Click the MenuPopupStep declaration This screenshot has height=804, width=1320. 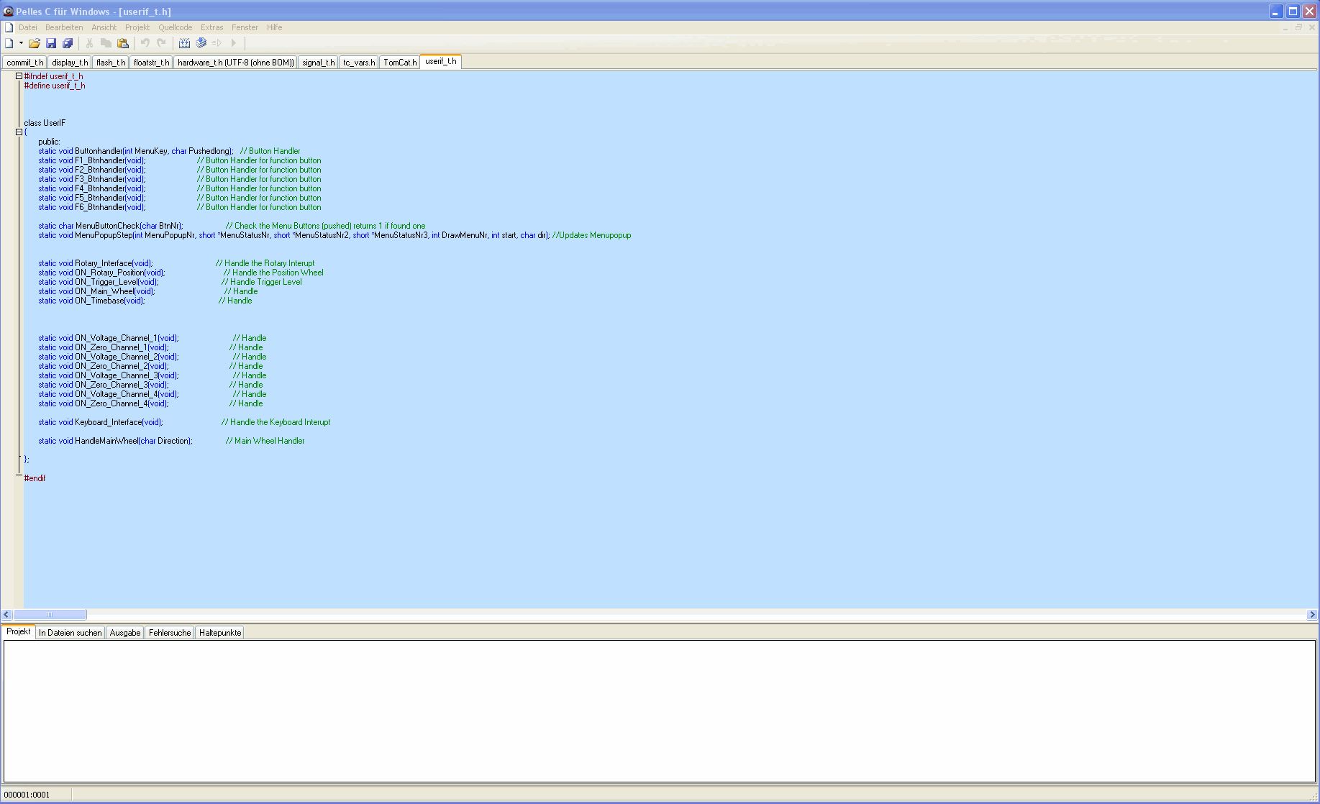[x=294, y=235]
